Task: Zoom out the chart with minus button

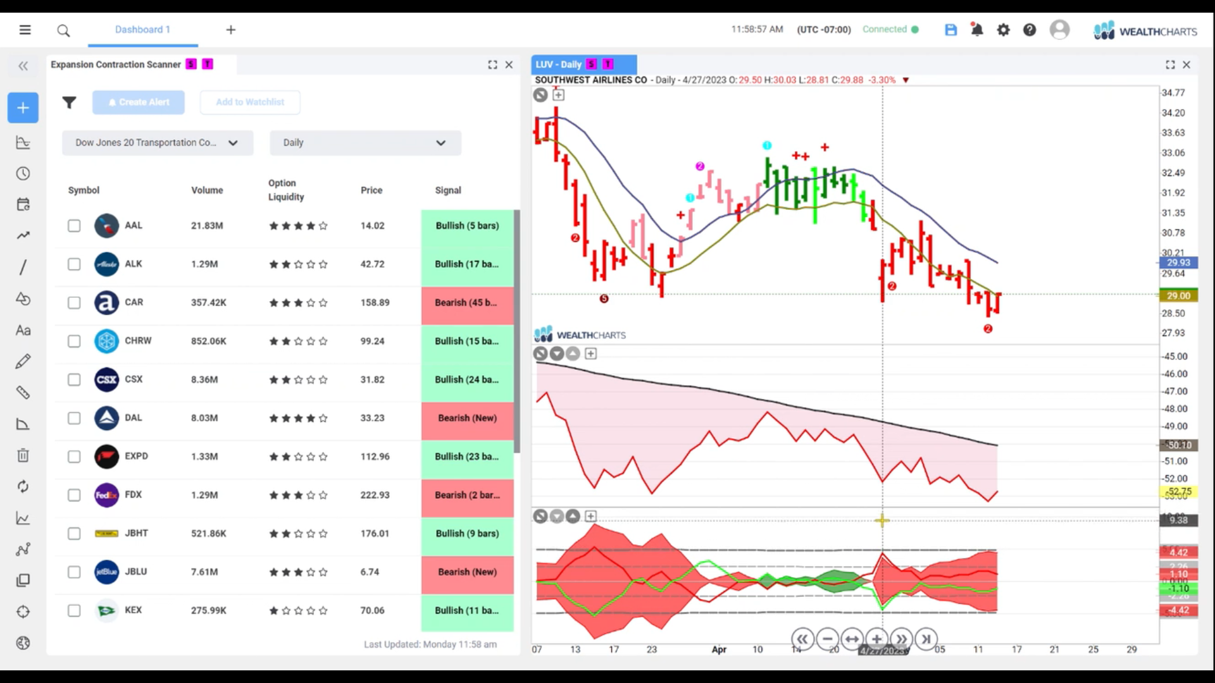Action: point(827,639)
